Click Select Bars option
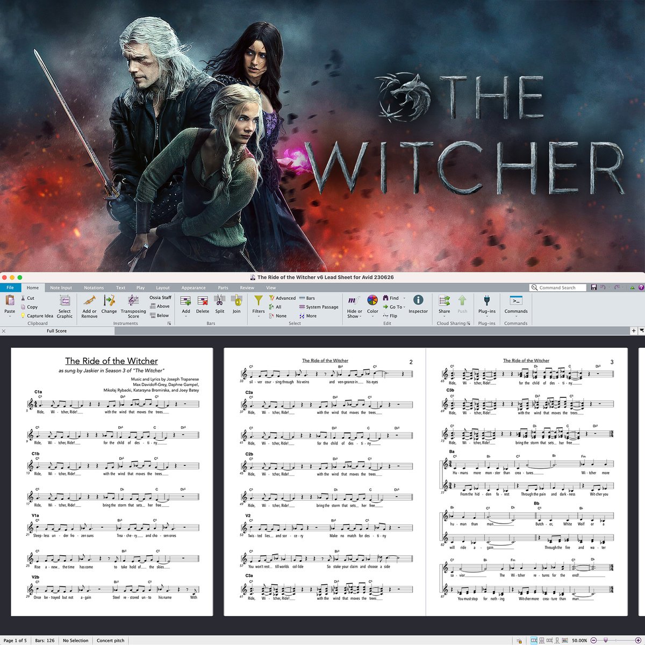 point(307,298)
